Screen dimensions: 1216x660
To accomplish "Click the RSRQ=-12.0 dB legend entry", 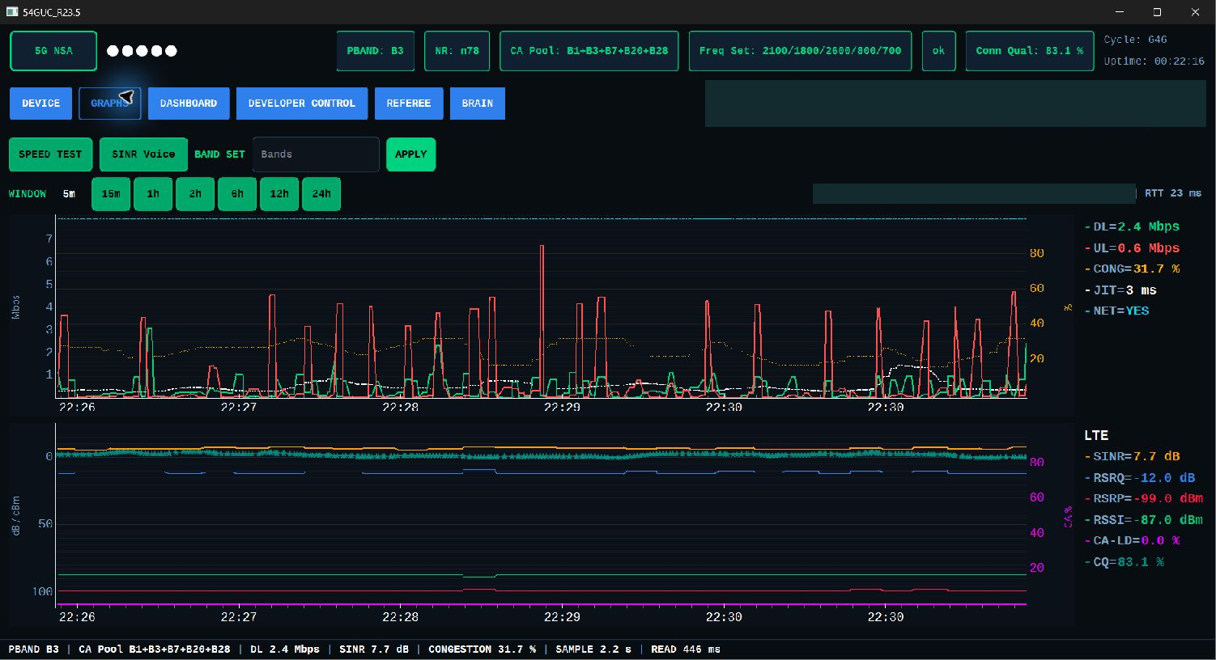I will (1140, 478).
